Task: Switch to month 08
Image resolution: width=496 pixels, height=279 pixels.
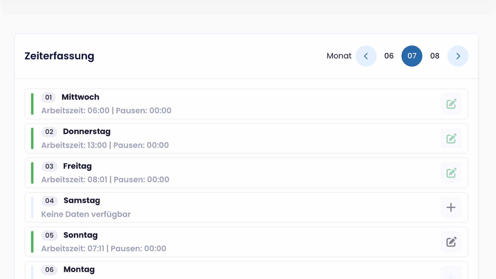Action: pos(435,56)
